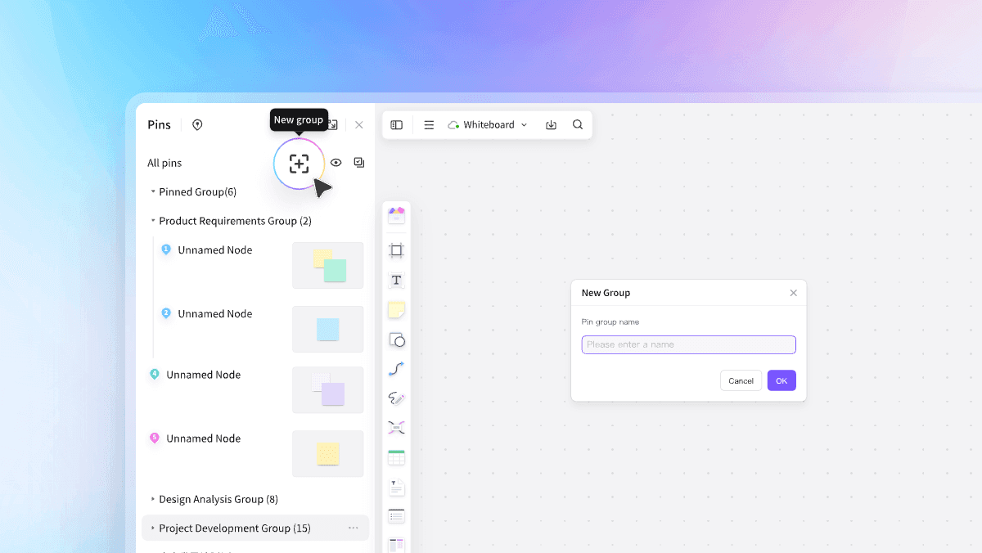Select the Frame tool
The image size is (982, 553).
pos(396,250)
